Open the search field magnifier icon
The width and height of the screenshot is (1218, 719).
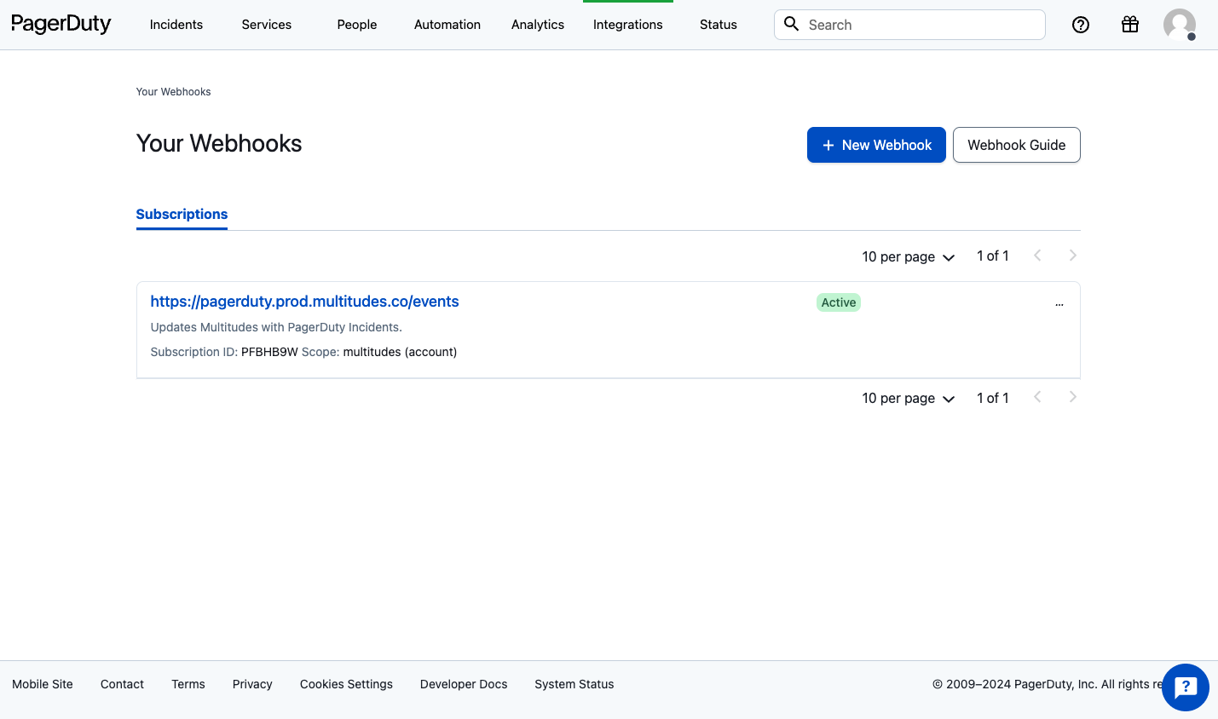point(791,24)
